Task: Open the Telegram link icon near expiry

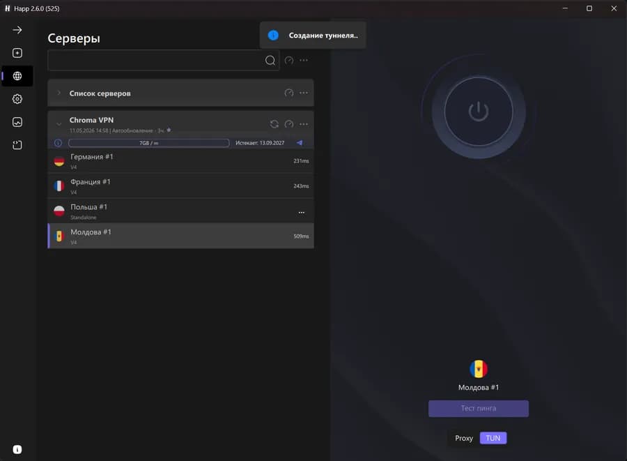Action: pyautogui.click(x=300, y=143)
